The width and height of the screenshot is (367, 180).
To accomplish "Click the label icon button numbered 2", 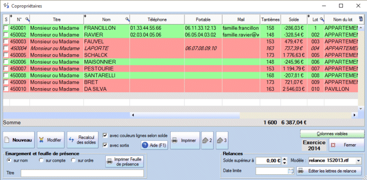I will click(208, 140).
